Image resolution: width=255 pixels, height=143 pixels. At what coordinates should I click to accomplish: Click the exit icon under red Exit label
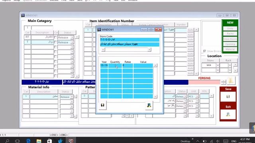click(228, 114)
